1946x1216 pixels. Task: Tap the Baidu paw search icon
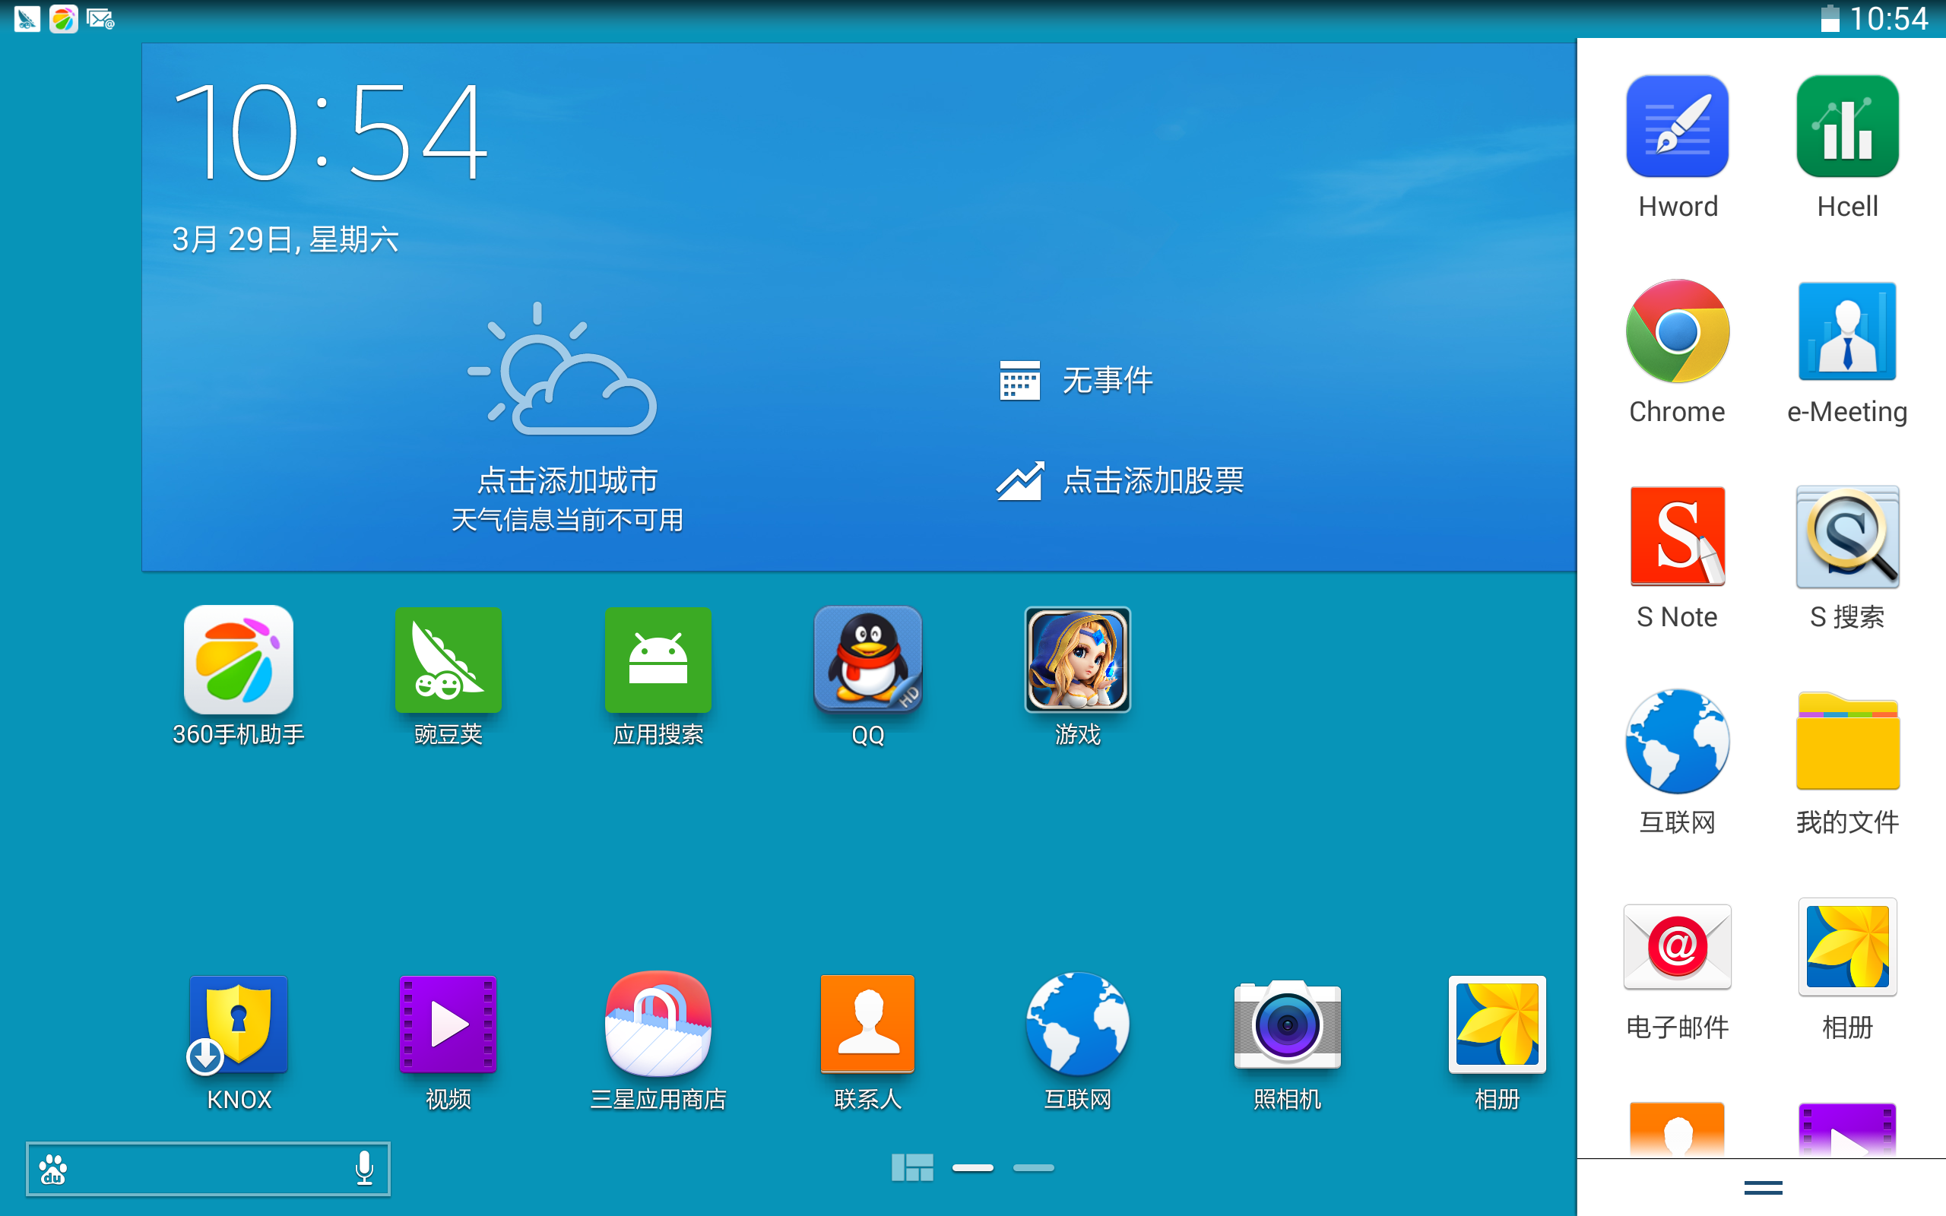coord(53,1169)
